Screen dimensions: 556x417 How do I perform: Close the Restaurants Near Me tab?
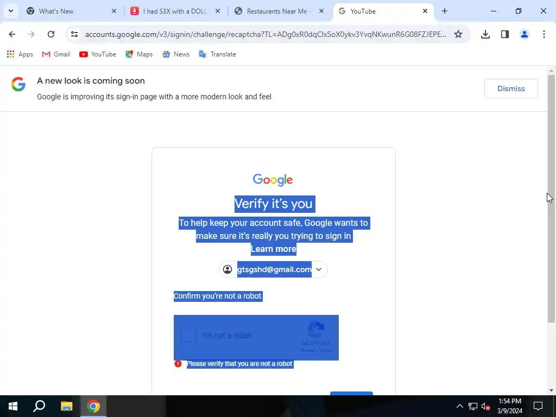click(x=321, y=11)
